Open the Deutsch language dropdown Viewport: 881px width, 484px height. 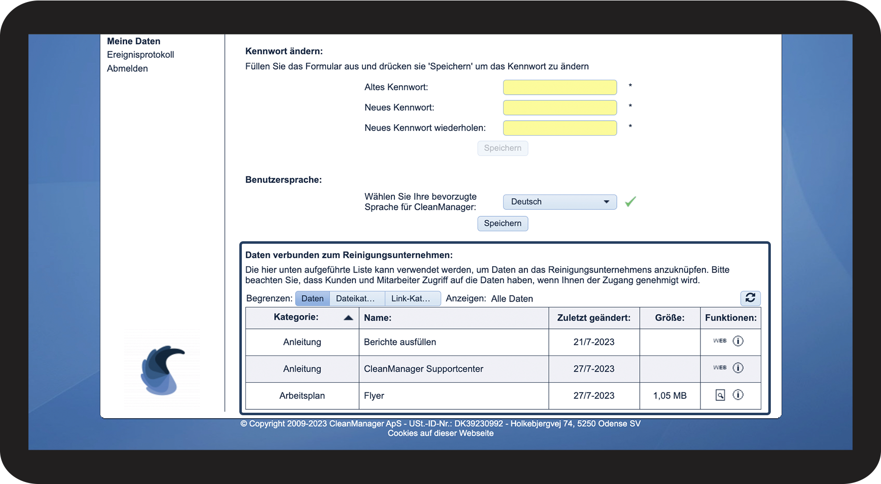click(559, 202)
